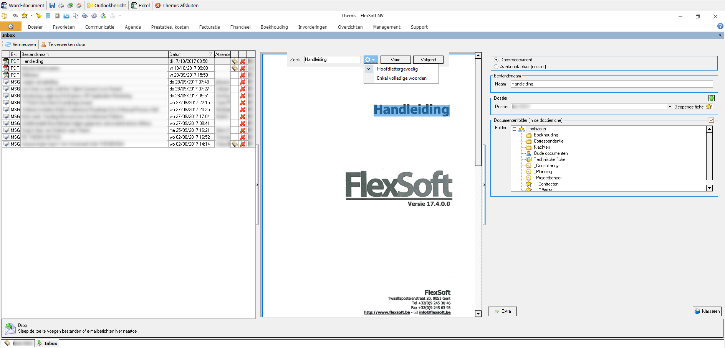Click folder tree scrollbar down arrow

click(709, 188)
